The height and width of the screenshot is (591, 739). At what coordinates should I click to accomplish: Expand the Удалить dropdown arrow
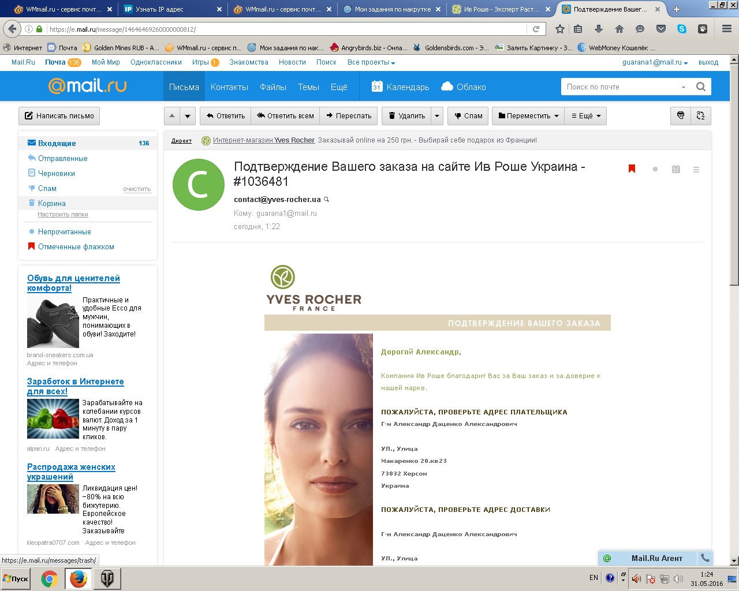click(437, 115)
